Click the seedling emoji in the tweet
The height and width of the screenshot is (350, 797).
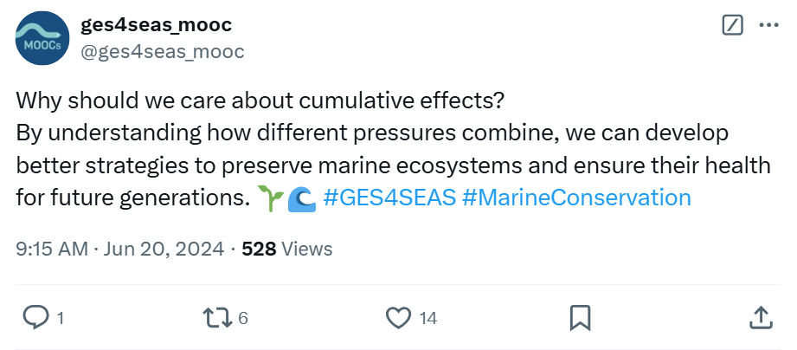(270, 199)
